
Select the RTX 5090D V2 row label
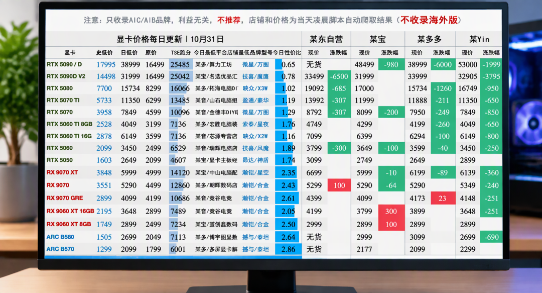[x=66, y=76]
